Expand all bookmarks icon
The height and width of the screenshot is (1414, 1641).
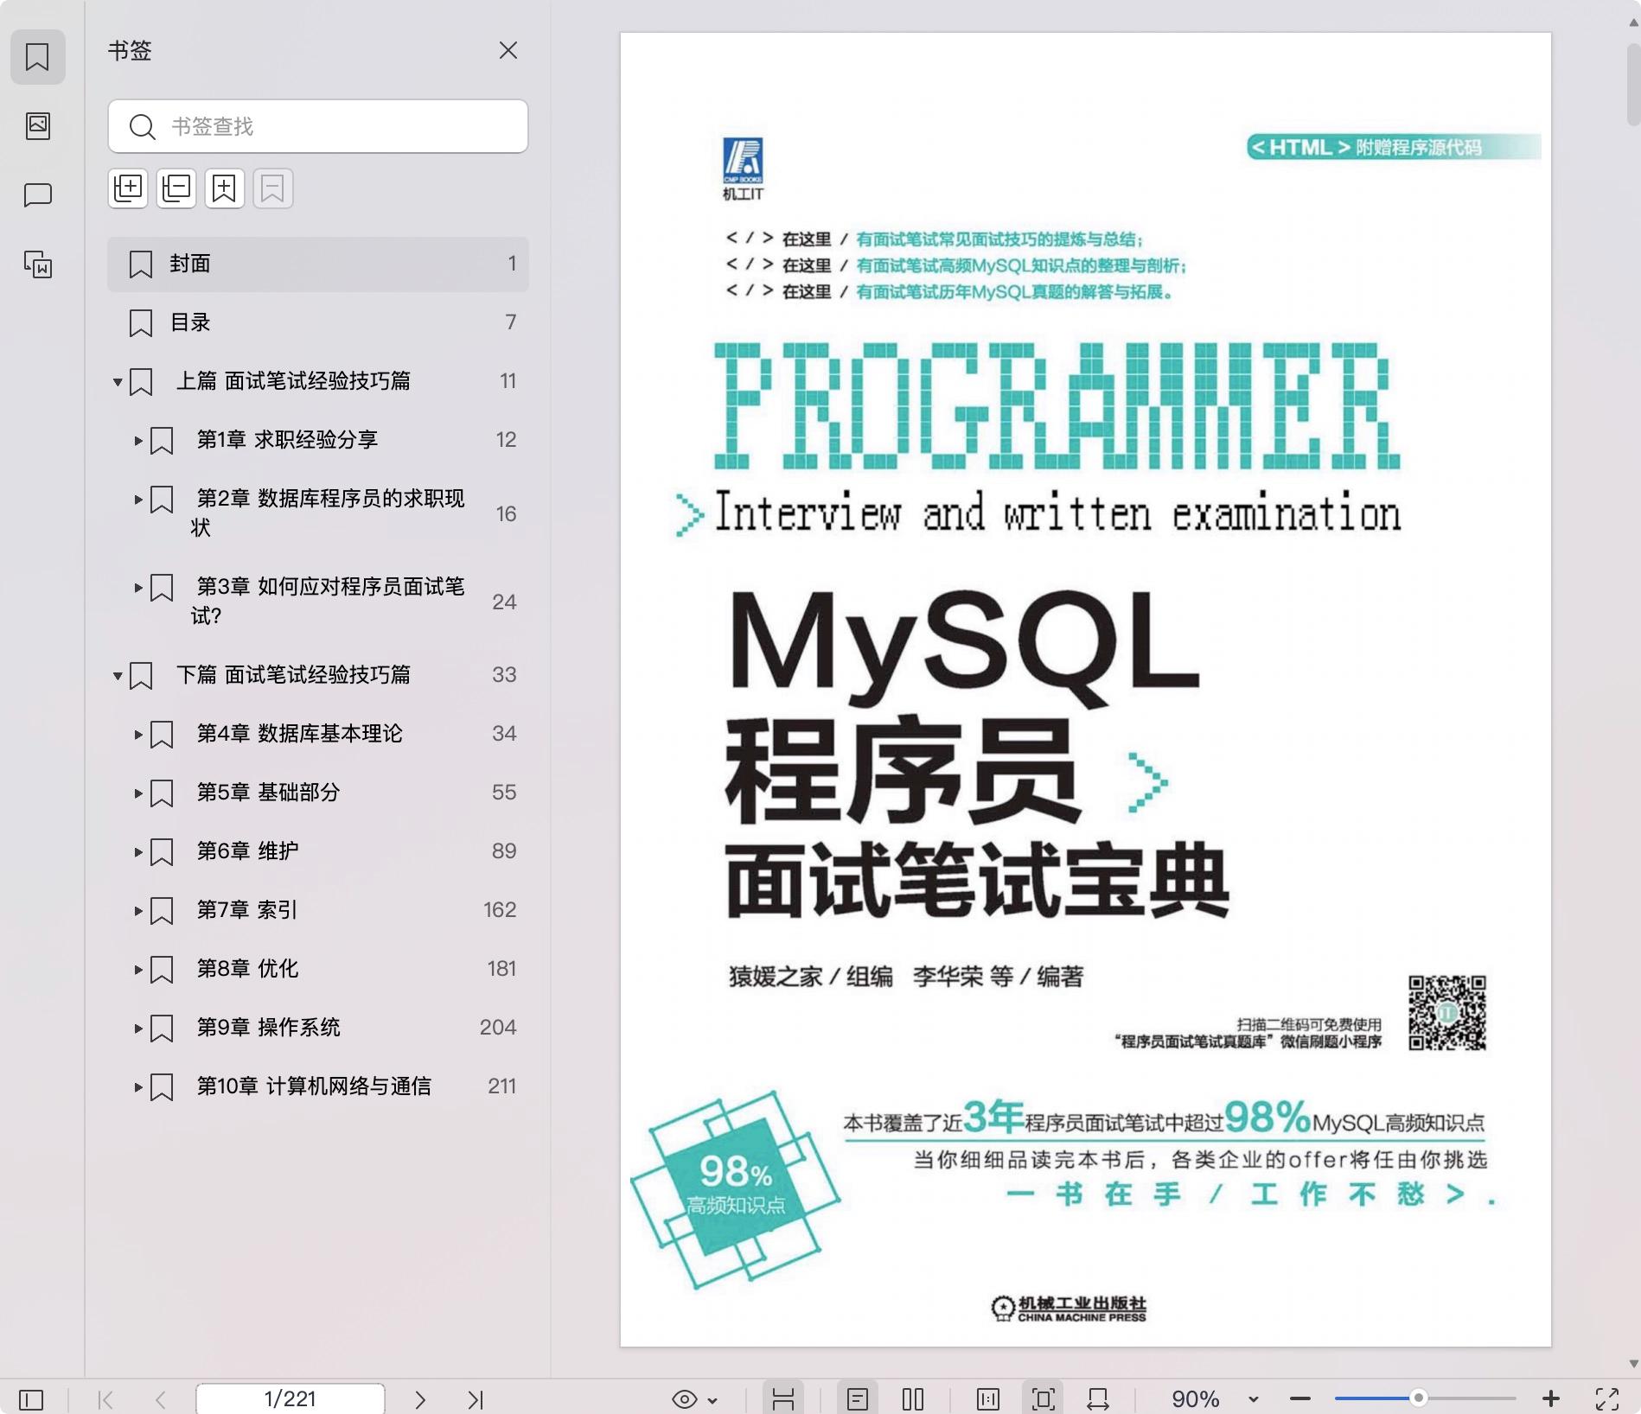(128, 188)
